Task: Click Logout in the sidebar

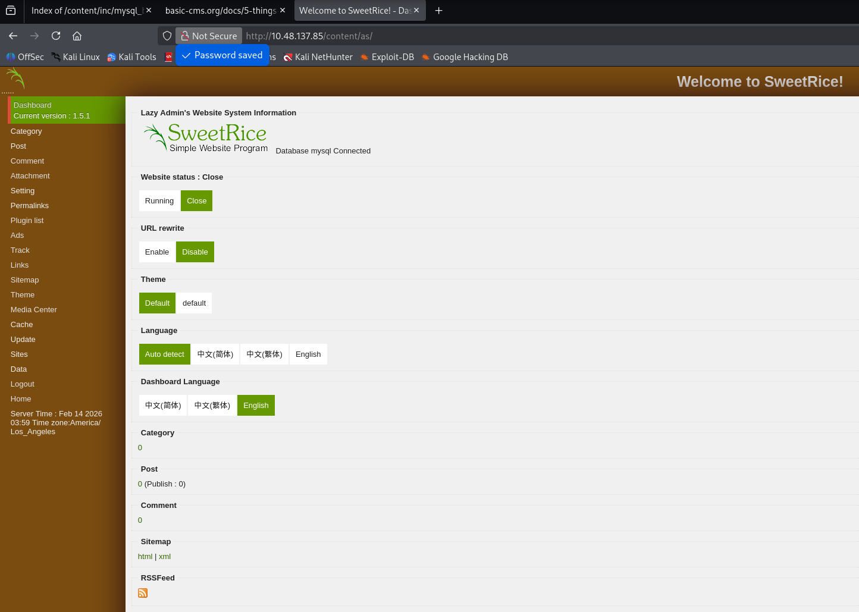Action: pyautogui.click(x=23, y=384)
